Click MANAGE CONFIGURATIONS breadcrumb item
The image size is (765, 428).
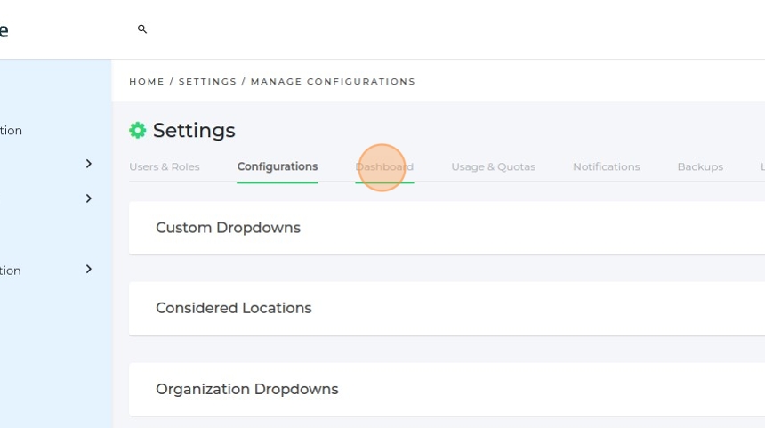333,82
